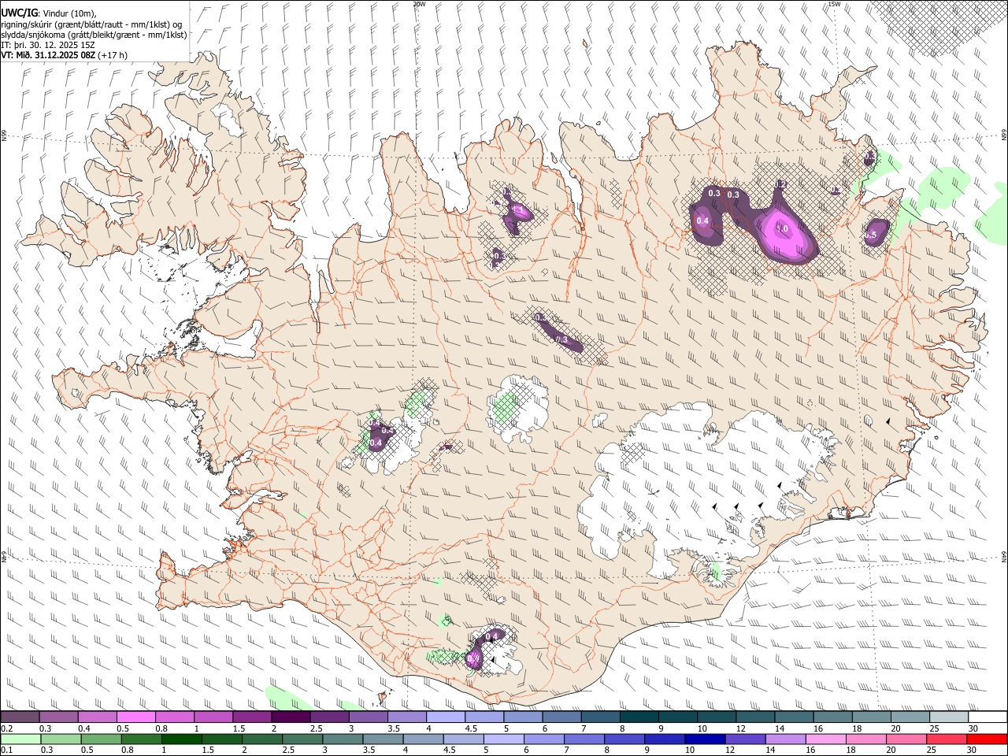
Task: Click the "15W" longitude label
Action: click(x=834, y=4)
